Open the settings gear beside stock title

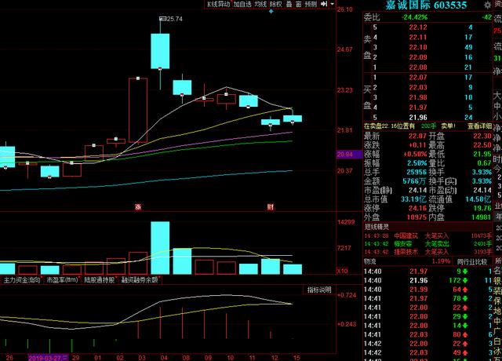(x=488, y=5)
